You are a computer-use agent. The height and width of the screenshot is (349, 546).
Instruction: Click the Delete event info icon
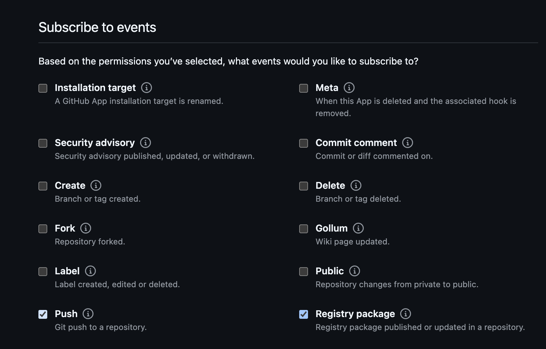tap(356, 186)
